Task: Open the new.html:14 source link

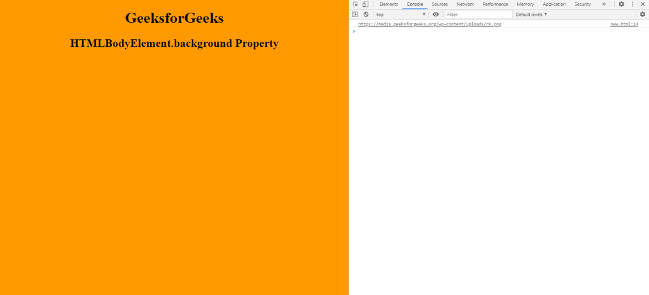Action: [x=624, y=25]
